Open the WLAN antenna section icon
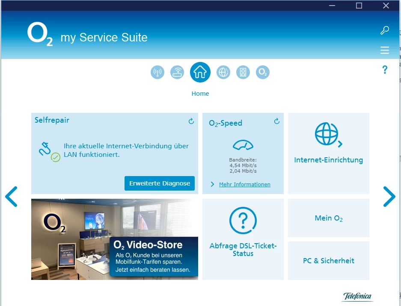The image size is (401, 306). pos(157,72)
